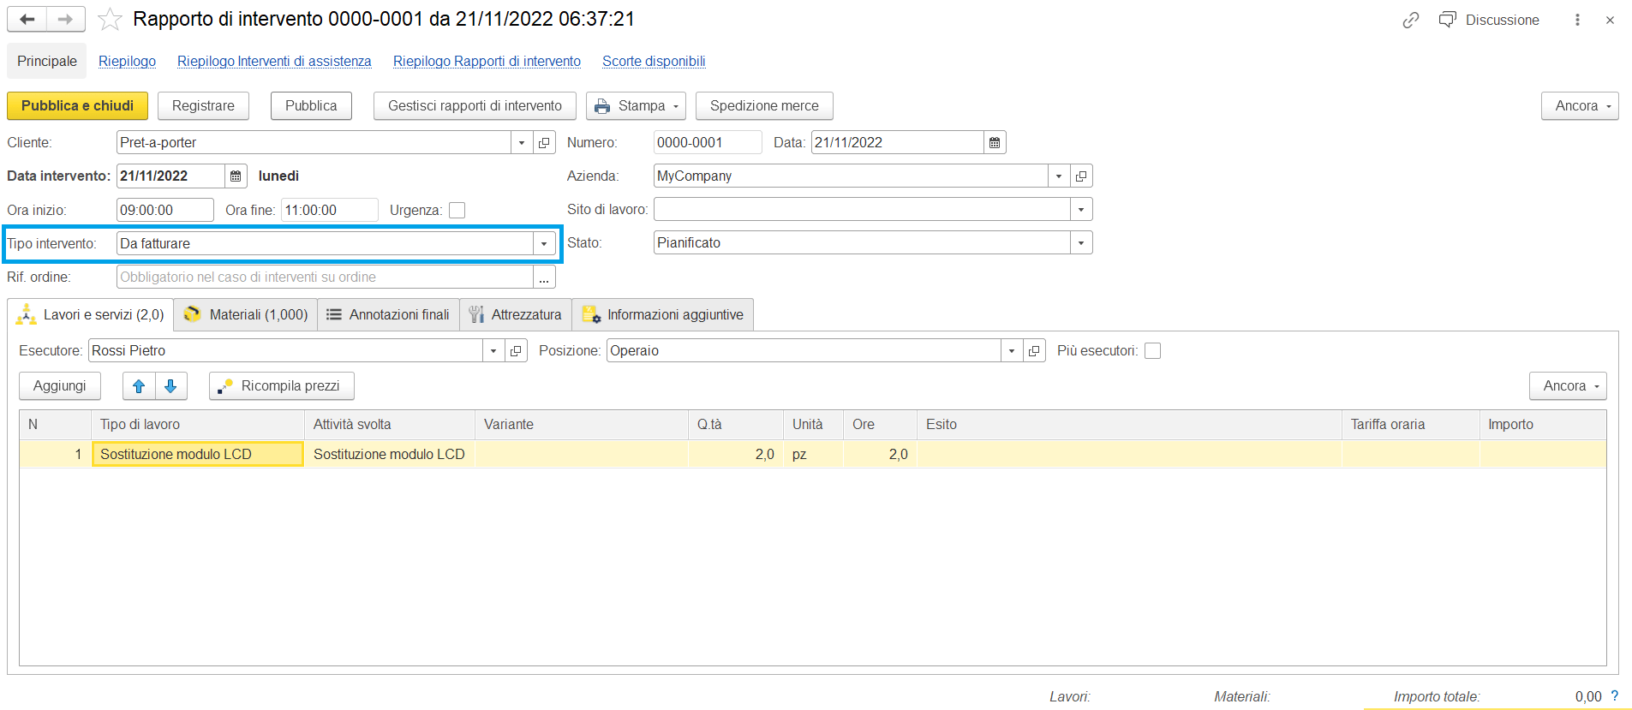Screen dimensions: 1632x710
Task: Mark the report as favorite star
Action: 110,19
